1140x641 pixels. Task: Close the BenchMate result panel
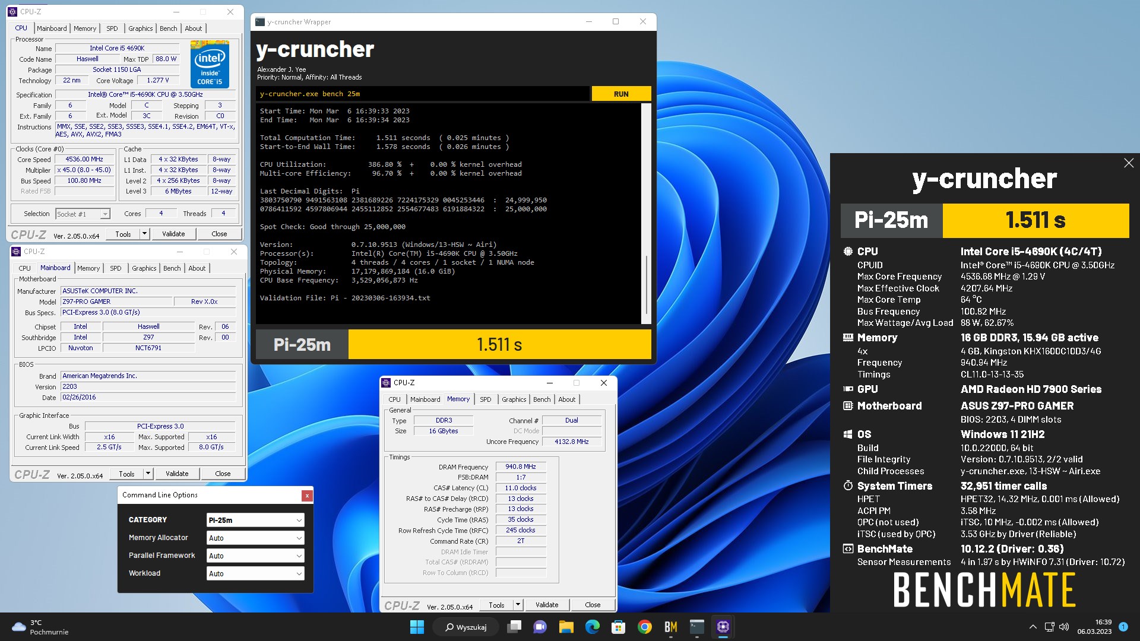tap(1128, 163)
